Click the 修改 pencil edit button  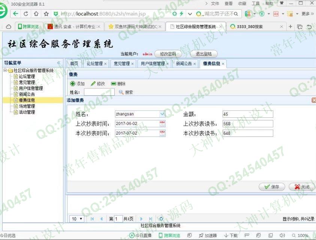(x=98, y=84)
